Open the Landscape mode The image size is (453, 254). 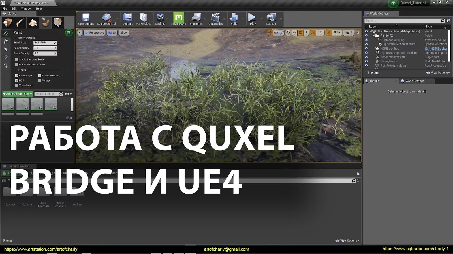[33, 22]
